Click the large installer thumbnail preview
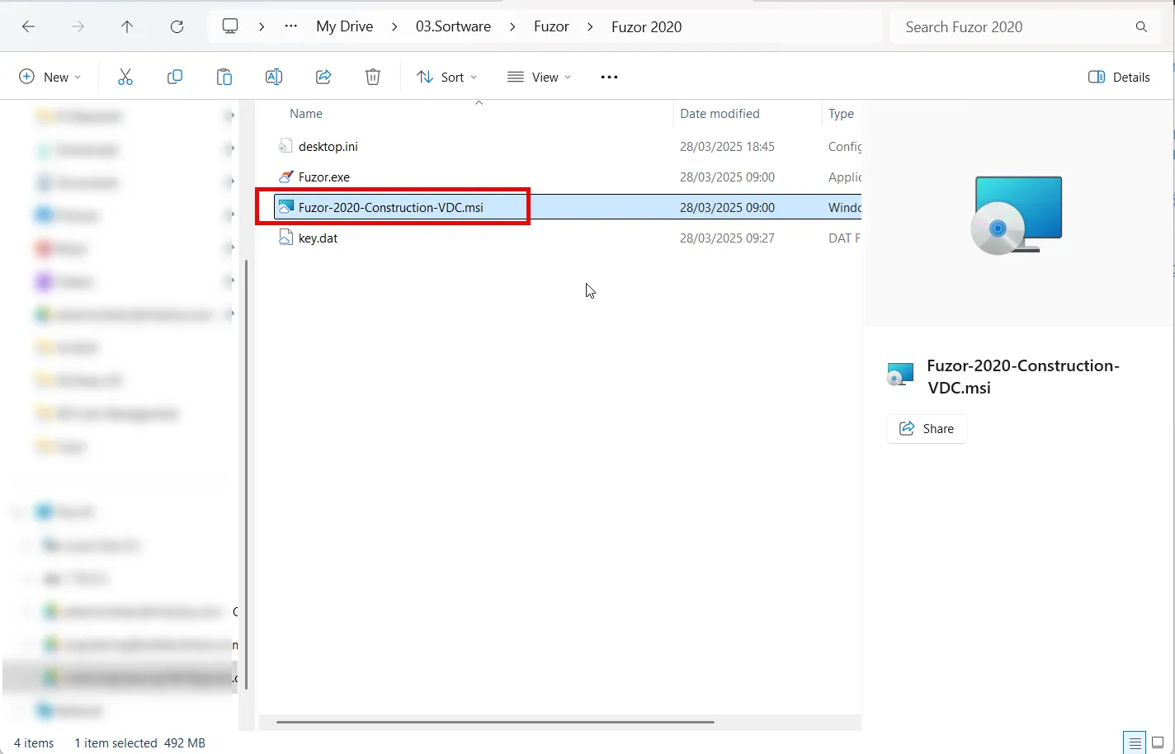This screenshot has height=754, width=1175. [x=1017, y=215]
